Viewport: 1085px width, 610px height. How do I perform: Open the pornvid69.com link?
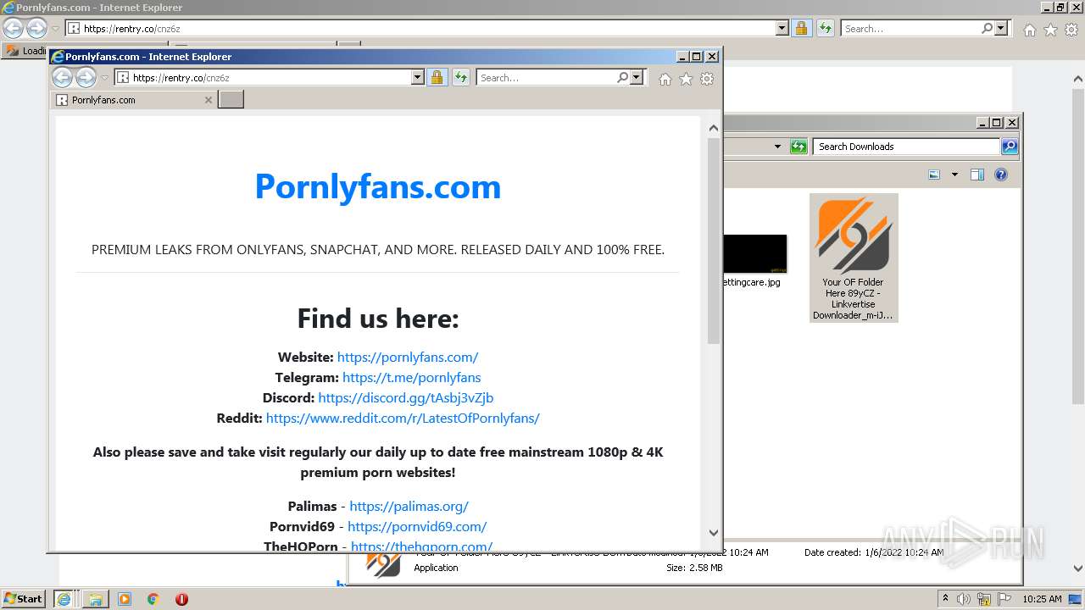[x=417, y=526]
